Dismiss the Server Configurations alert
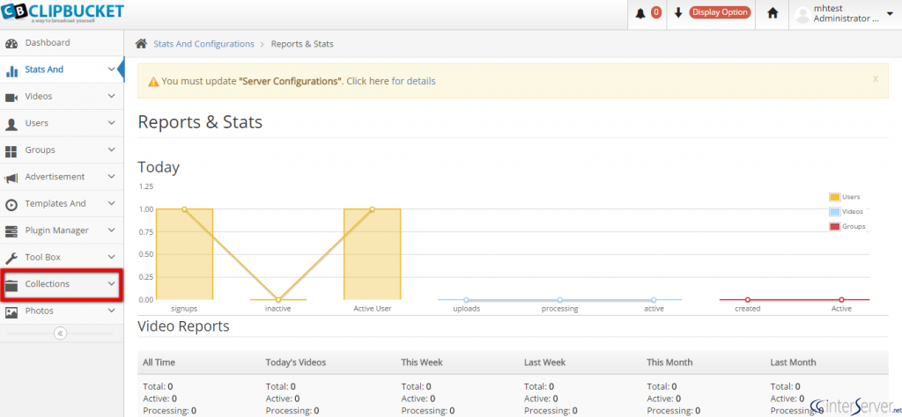902x417 pixels. click(x=876, y=78)
